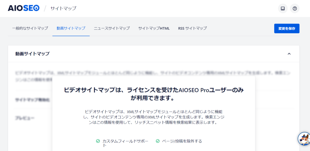Switch to the 一般的なサイトマップ tab
This screenshot has height=151, width=310.
30,28
